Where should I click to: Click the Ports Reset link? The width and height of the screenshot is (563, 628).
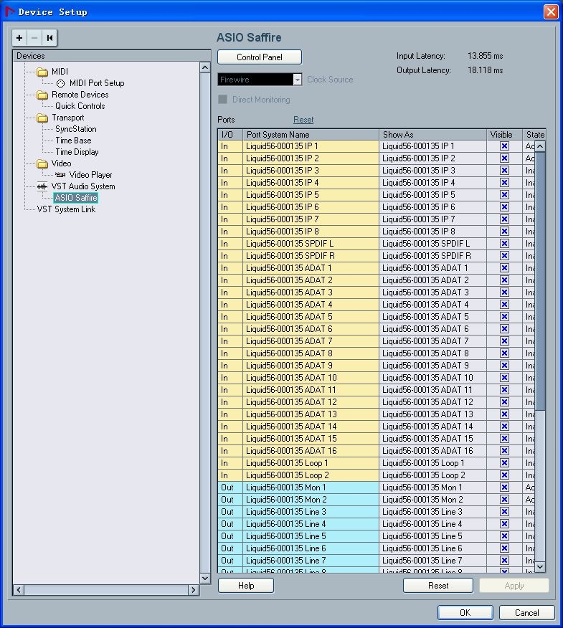coord(303,120)
